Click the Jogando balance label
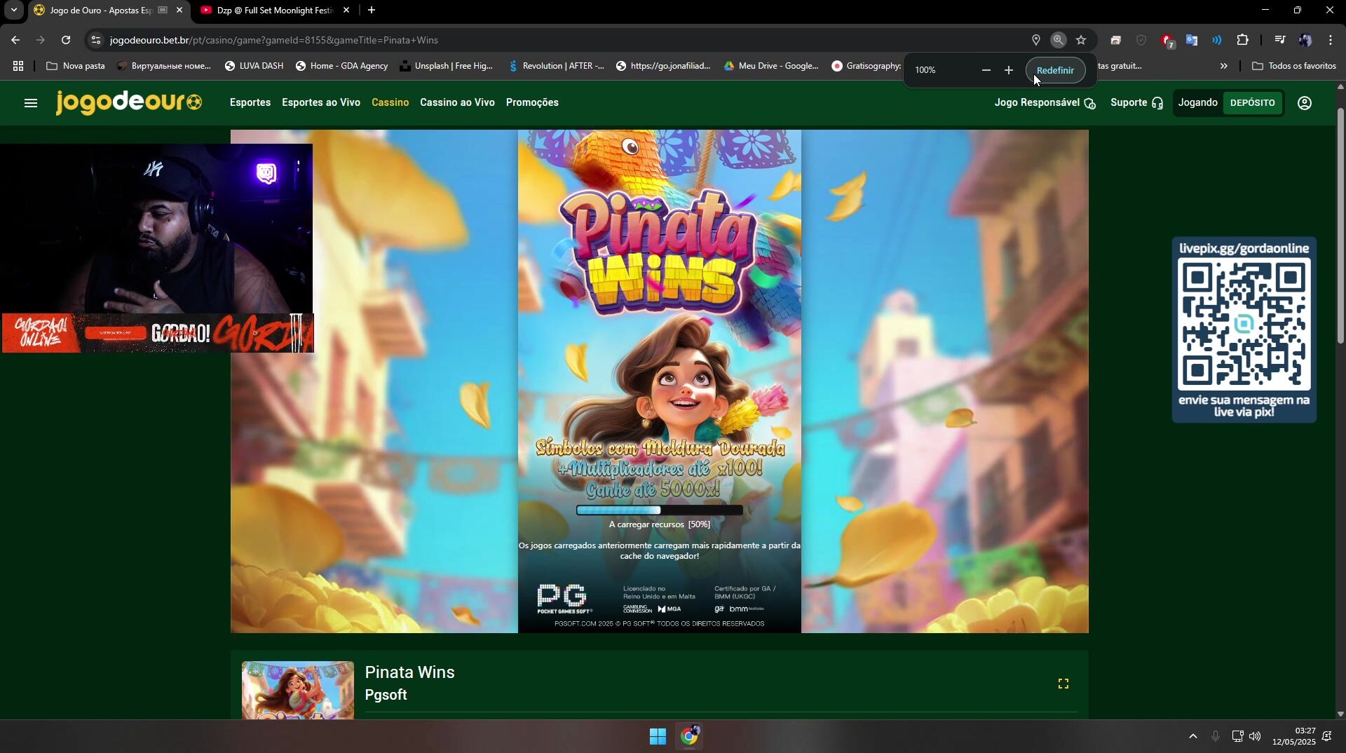Screen dimensions: 1346x753 (x=1197, y=102)
